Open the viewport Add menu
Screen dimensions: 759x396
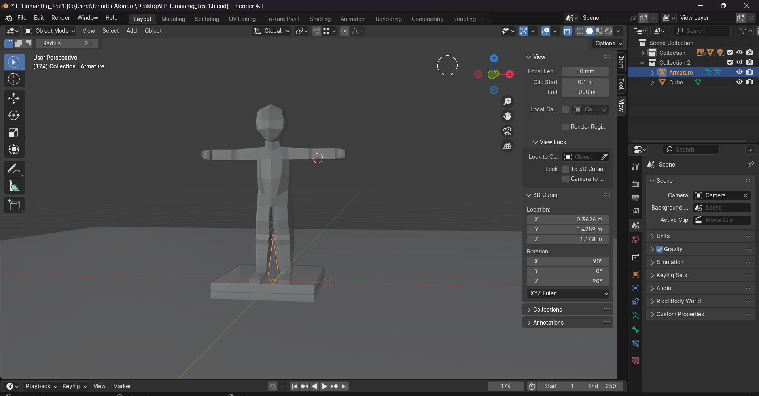pos(132,31)
